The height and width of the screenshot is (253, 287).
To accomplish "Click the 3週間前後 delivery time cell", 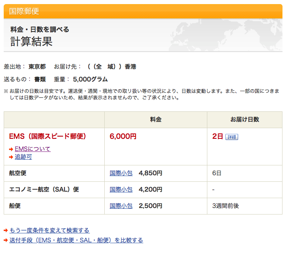I will [x=225, y=206].
